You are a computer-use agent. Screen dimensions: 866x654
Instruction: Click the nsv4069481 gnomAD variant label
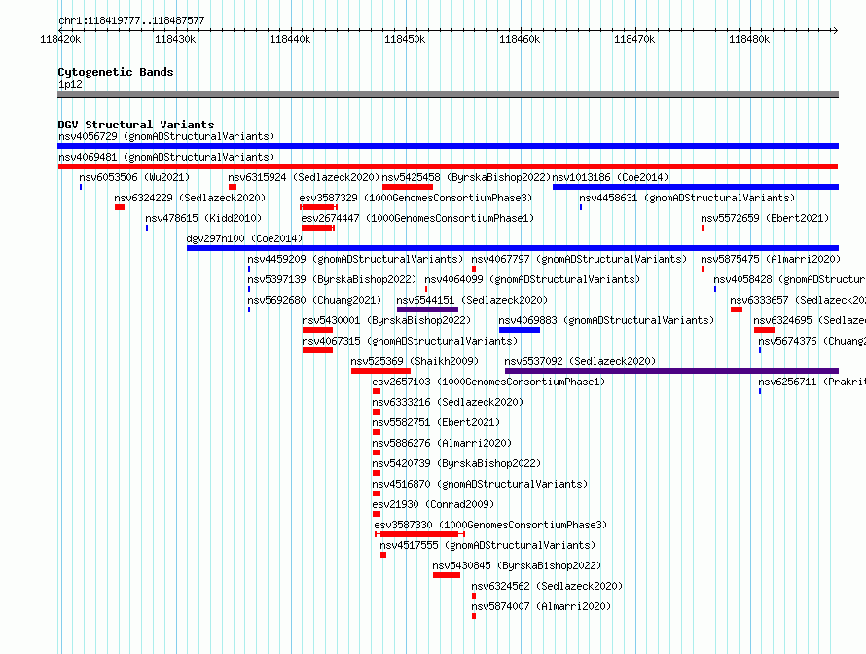pos(166,157)
